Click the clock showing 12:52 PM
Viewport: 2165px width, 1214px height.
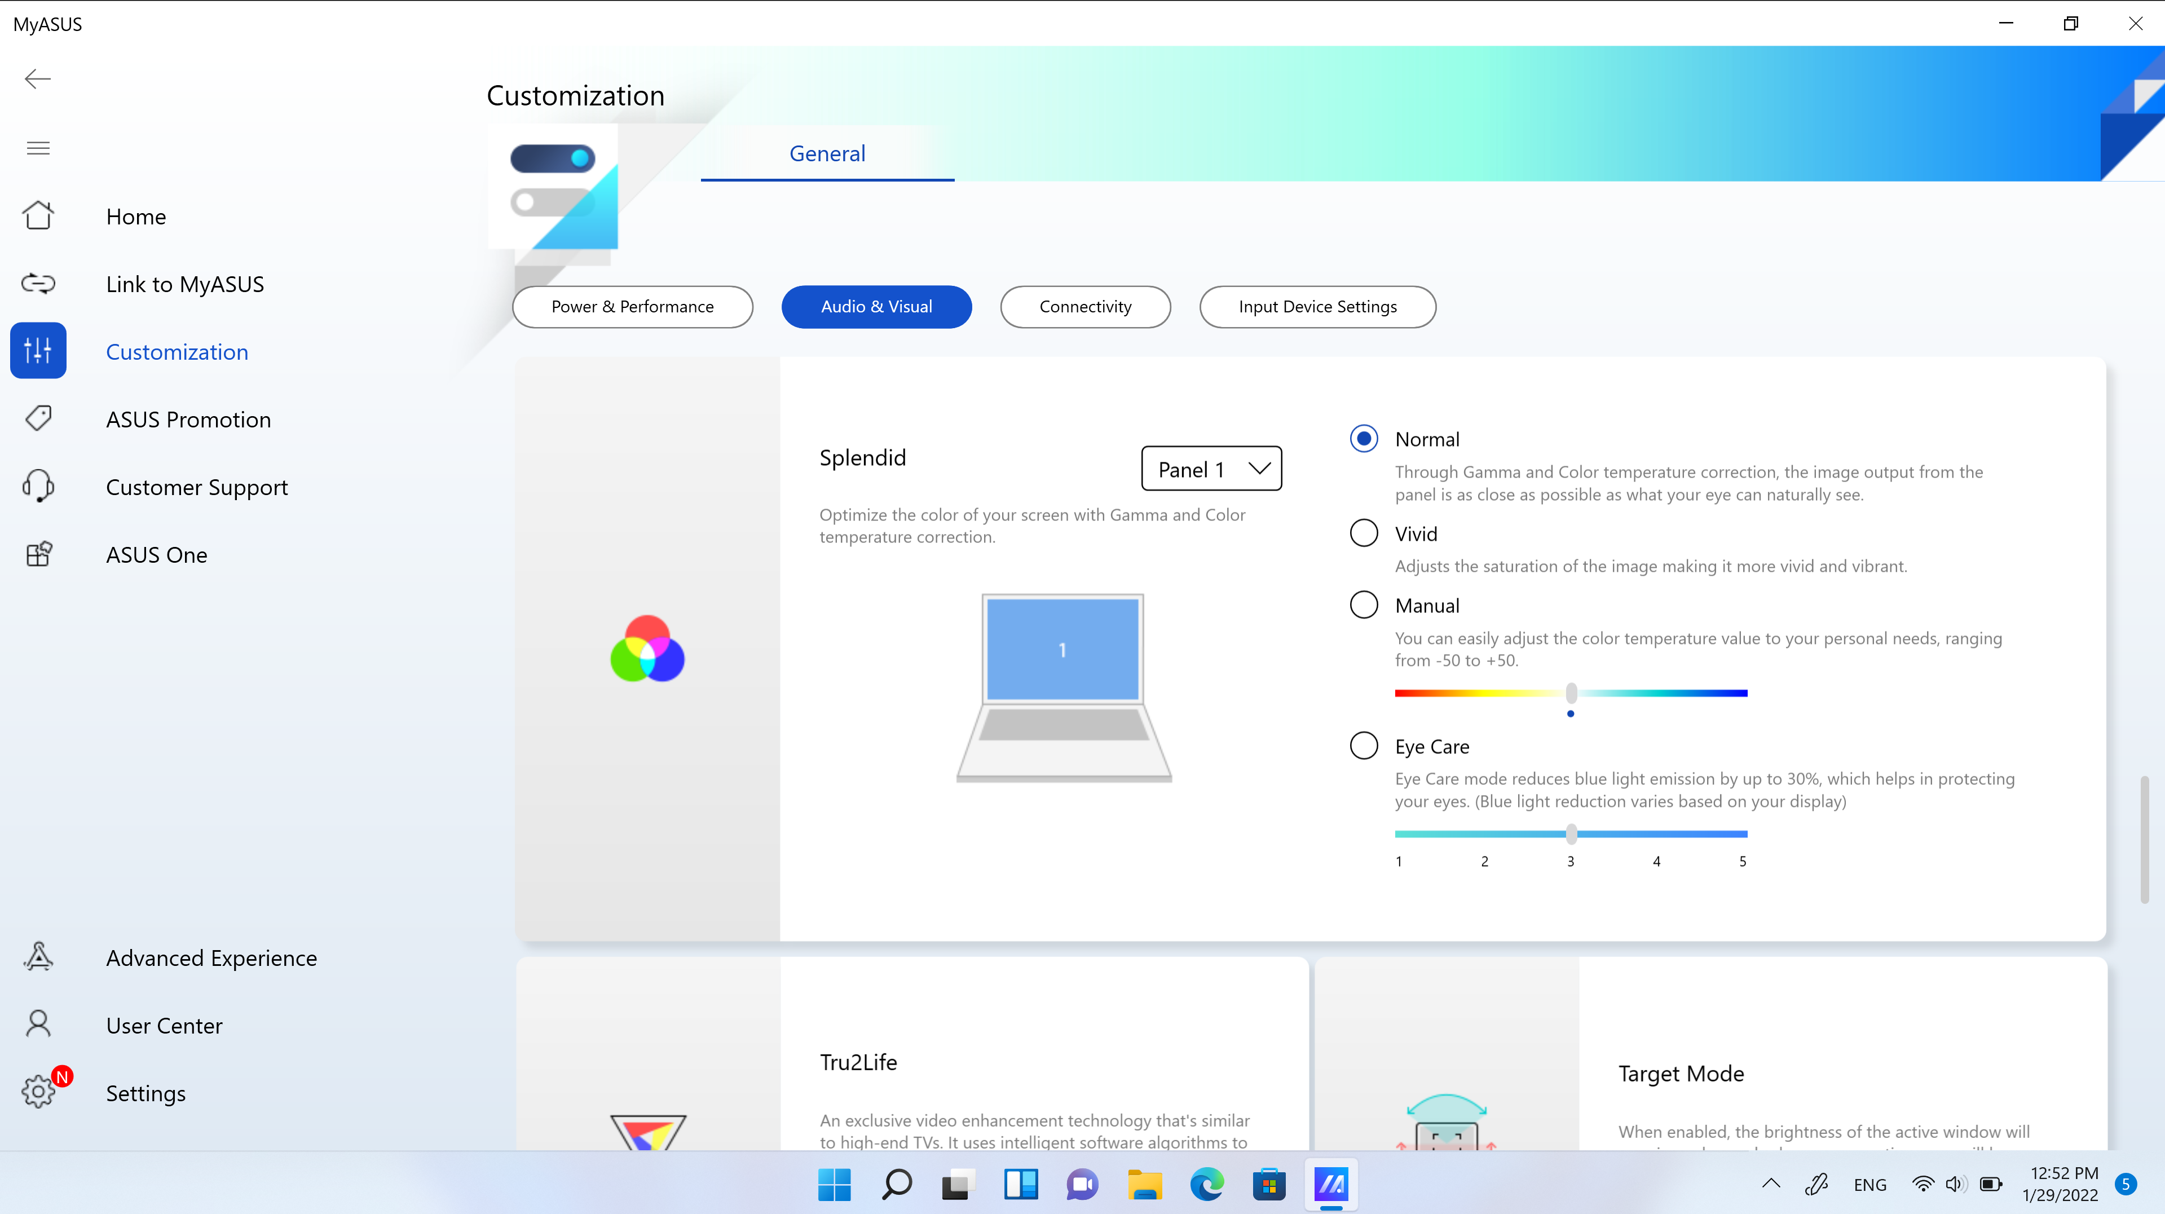[2061, 1184]
